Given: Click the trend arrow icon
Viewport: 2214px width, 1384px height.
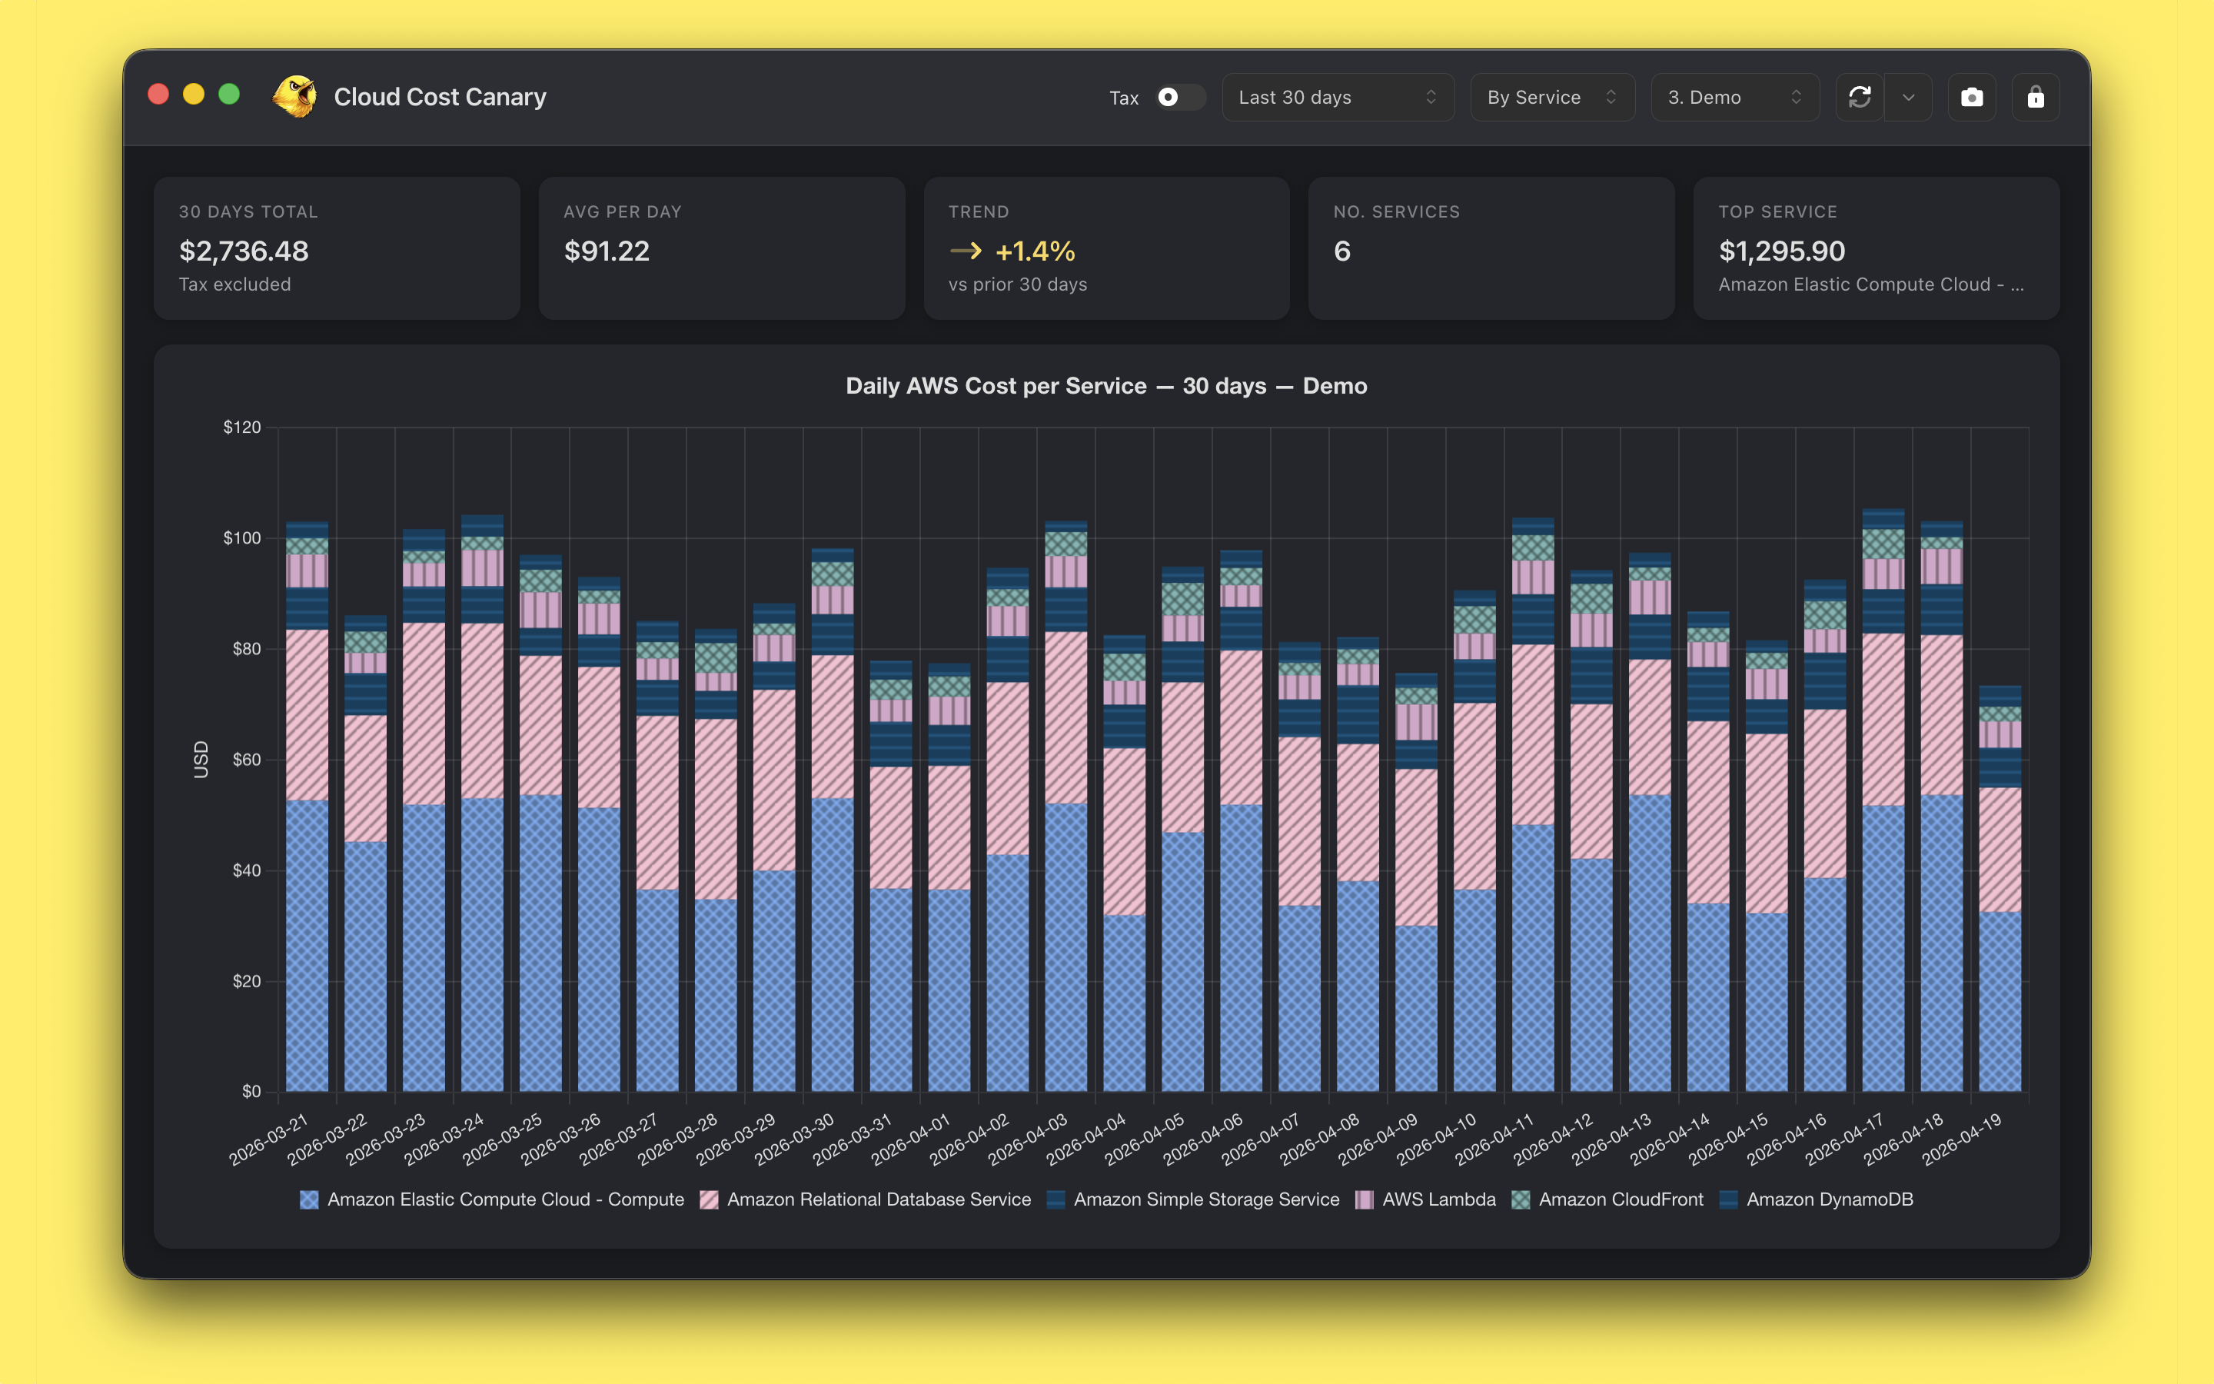Looking at the screenshot, I should 966,251.
